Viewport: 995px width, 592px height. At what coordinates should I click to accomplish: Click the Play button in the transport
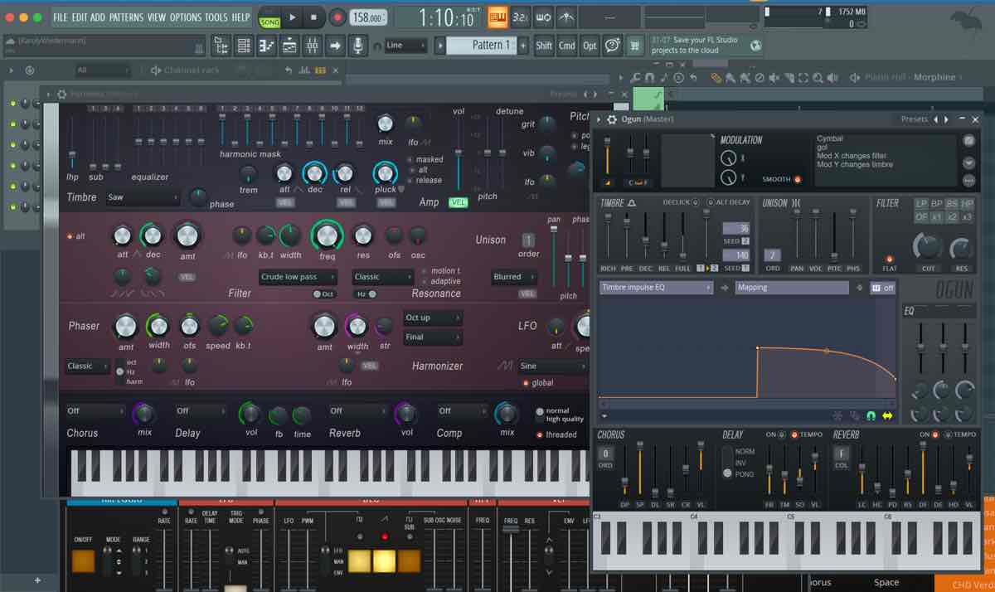[293, 17]
